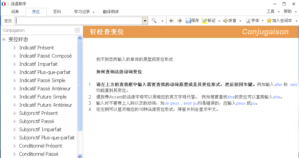
Task: Click the 保存 save disk icon
Action: click(188, 21)
